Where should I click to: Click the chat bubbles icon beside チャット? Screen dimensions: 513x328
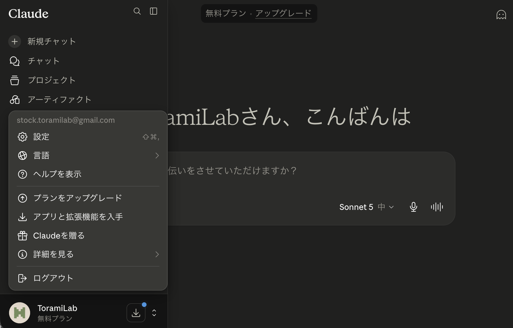(x=15, y=61)
